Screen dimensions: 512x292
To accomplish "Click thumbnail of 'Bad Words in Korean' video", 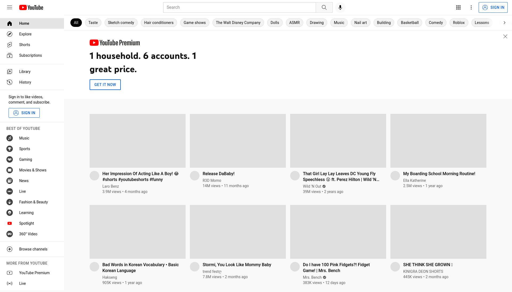I will [x=138, y=232].
